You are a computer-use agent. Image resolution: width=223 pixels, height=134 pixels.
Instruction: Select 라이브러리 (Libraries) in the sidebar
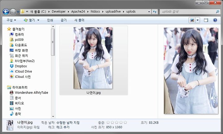click(17, 87)
